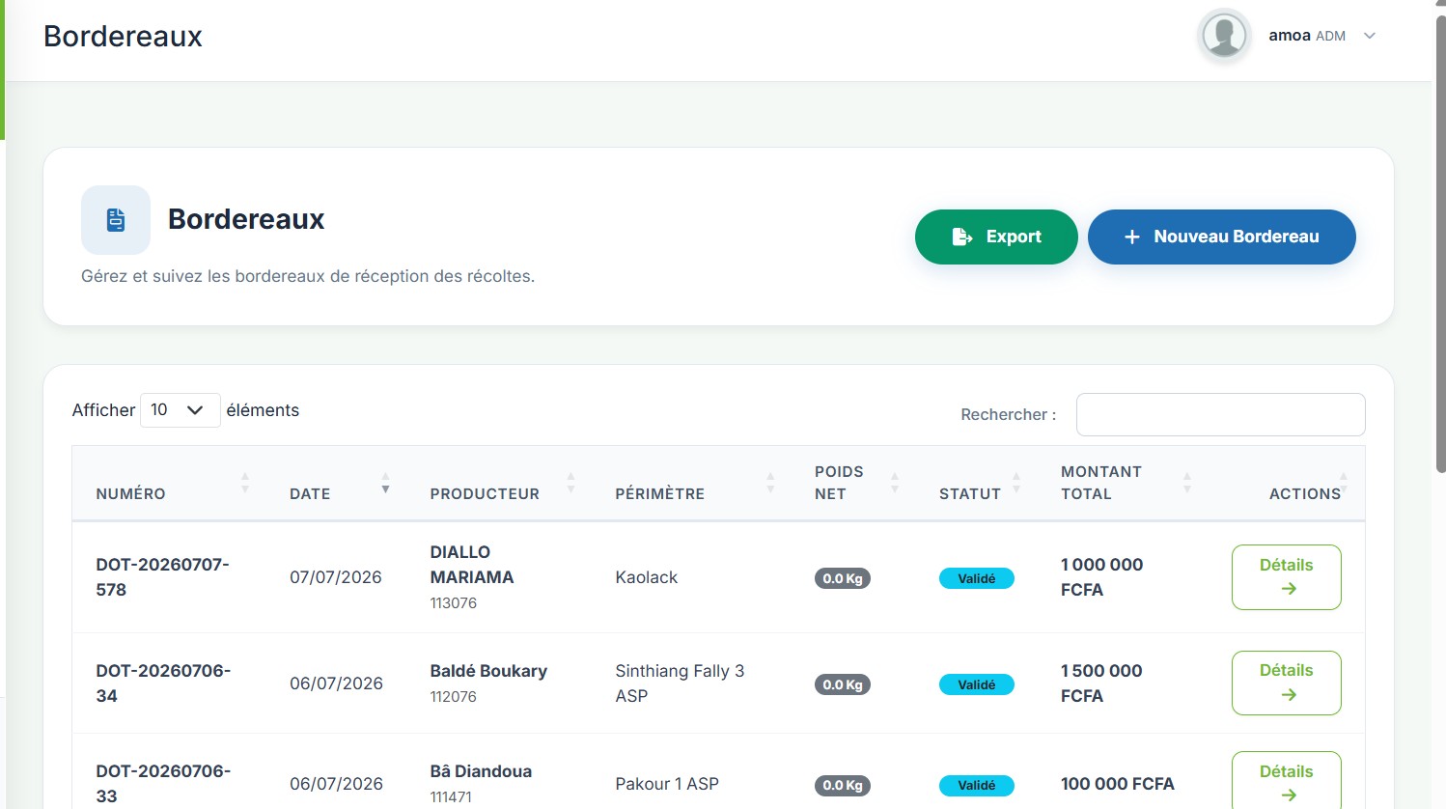1446x809 pixels.
Task: Click the 0.0 Kg badge in Kaolack row
Action: pyautogui.click(x=843, y=578)
